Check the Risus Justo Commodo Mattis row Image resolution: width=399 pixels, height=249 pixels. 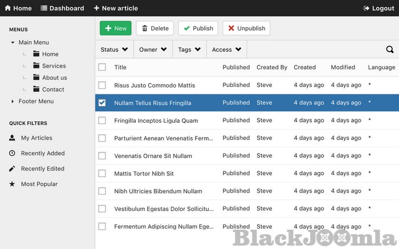tap(102, 85)
